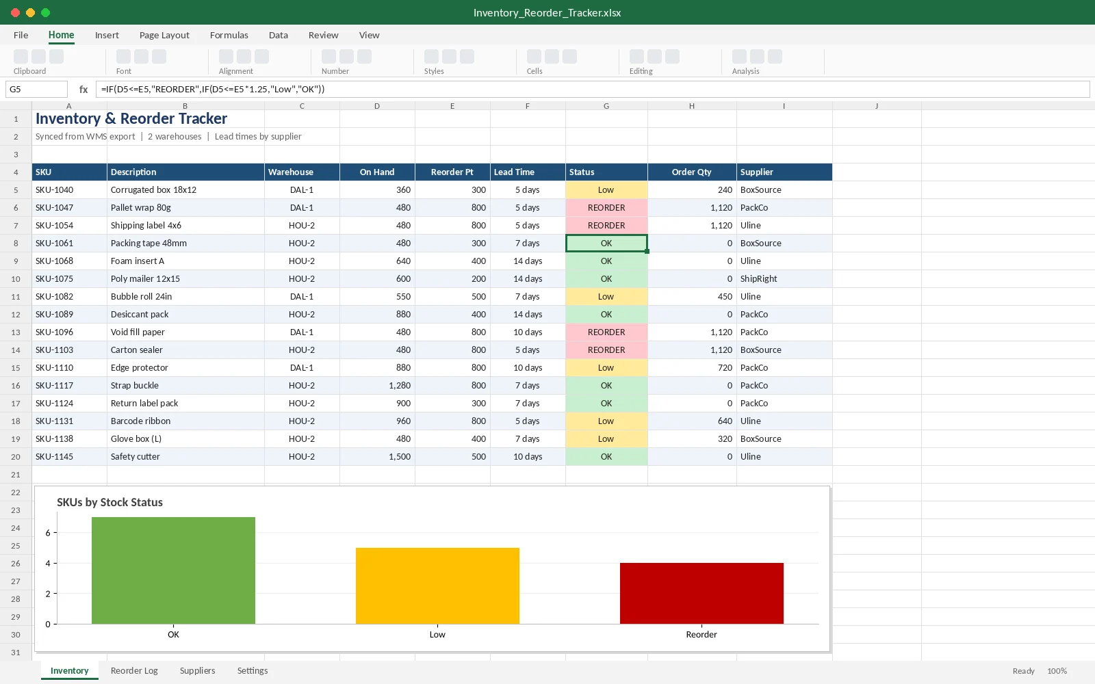Viewport: 1095px width, 684px height.
Task: Switch to the Insert ribbon tab
Action: 107,35
